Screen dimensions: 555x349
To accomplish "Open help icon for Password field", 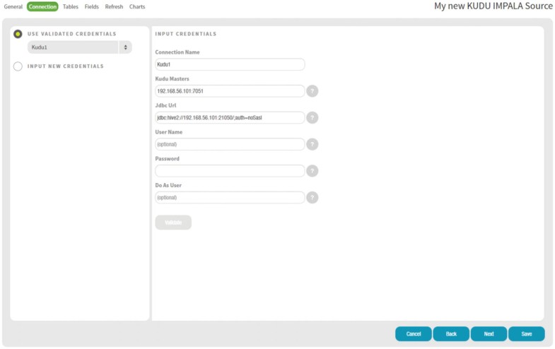I will (x=312, y=171).
